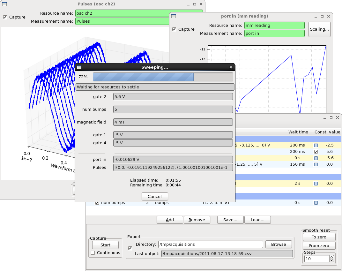Toggle Const. value checkbox in 150 ms row

pos(316,164)
